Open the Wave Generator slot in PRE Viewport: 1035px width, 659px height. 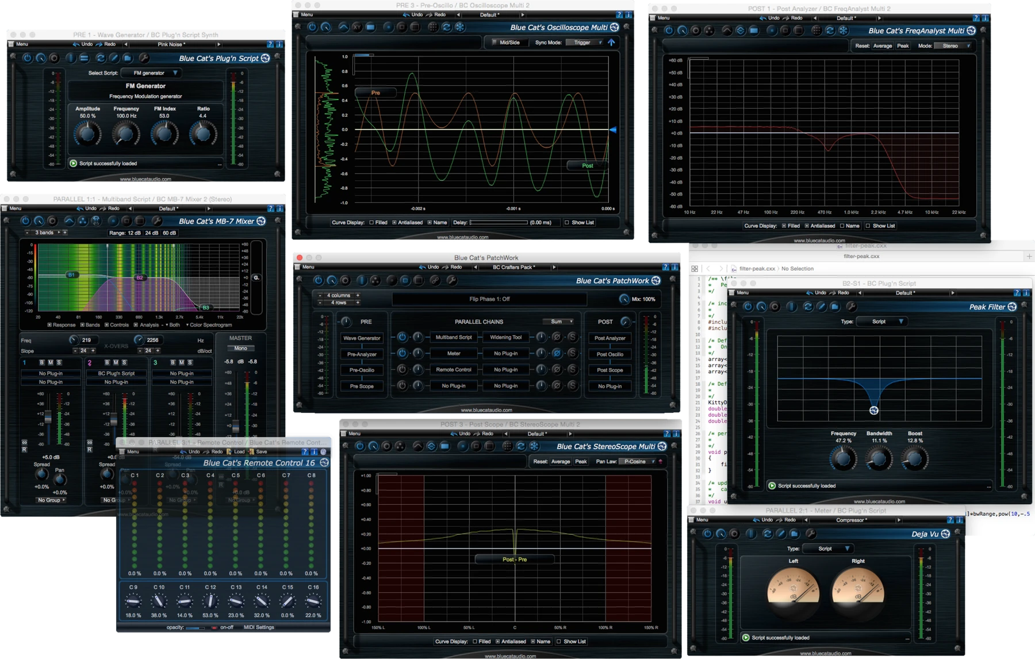[362, 338]
